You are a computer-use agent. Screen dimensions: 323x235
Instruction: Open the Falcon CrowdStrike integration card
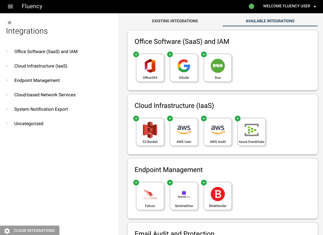click(150, 196)
